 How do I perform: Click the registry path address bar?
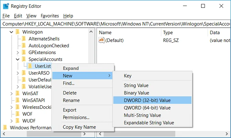[x=116, y=24]
